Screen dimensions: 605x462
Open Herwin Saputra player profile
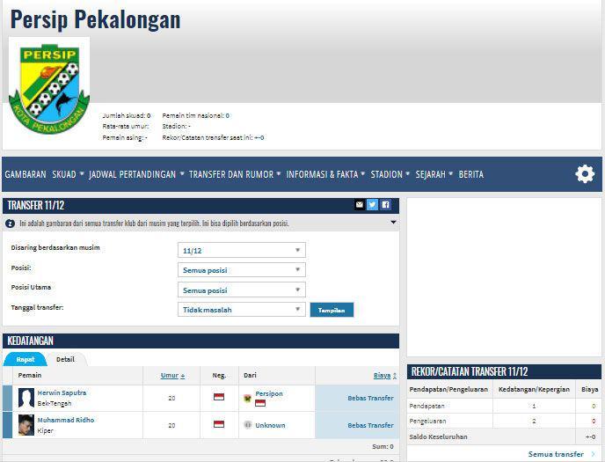[x=62, y=392]
